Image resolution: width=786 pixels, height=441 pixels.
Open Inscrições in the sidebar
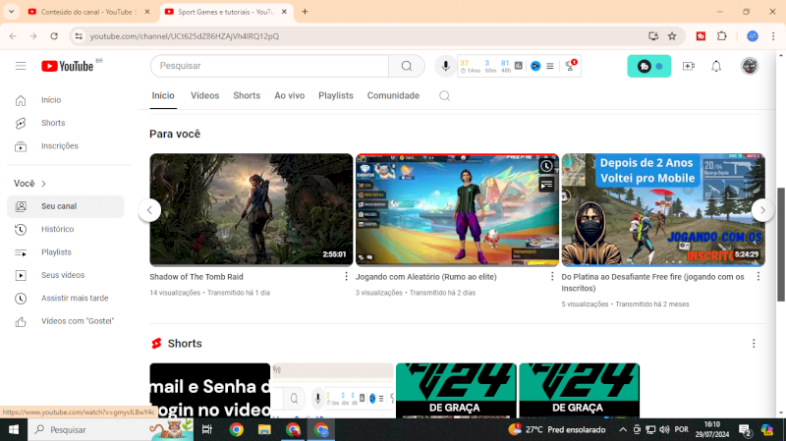(x=59, y=146)
